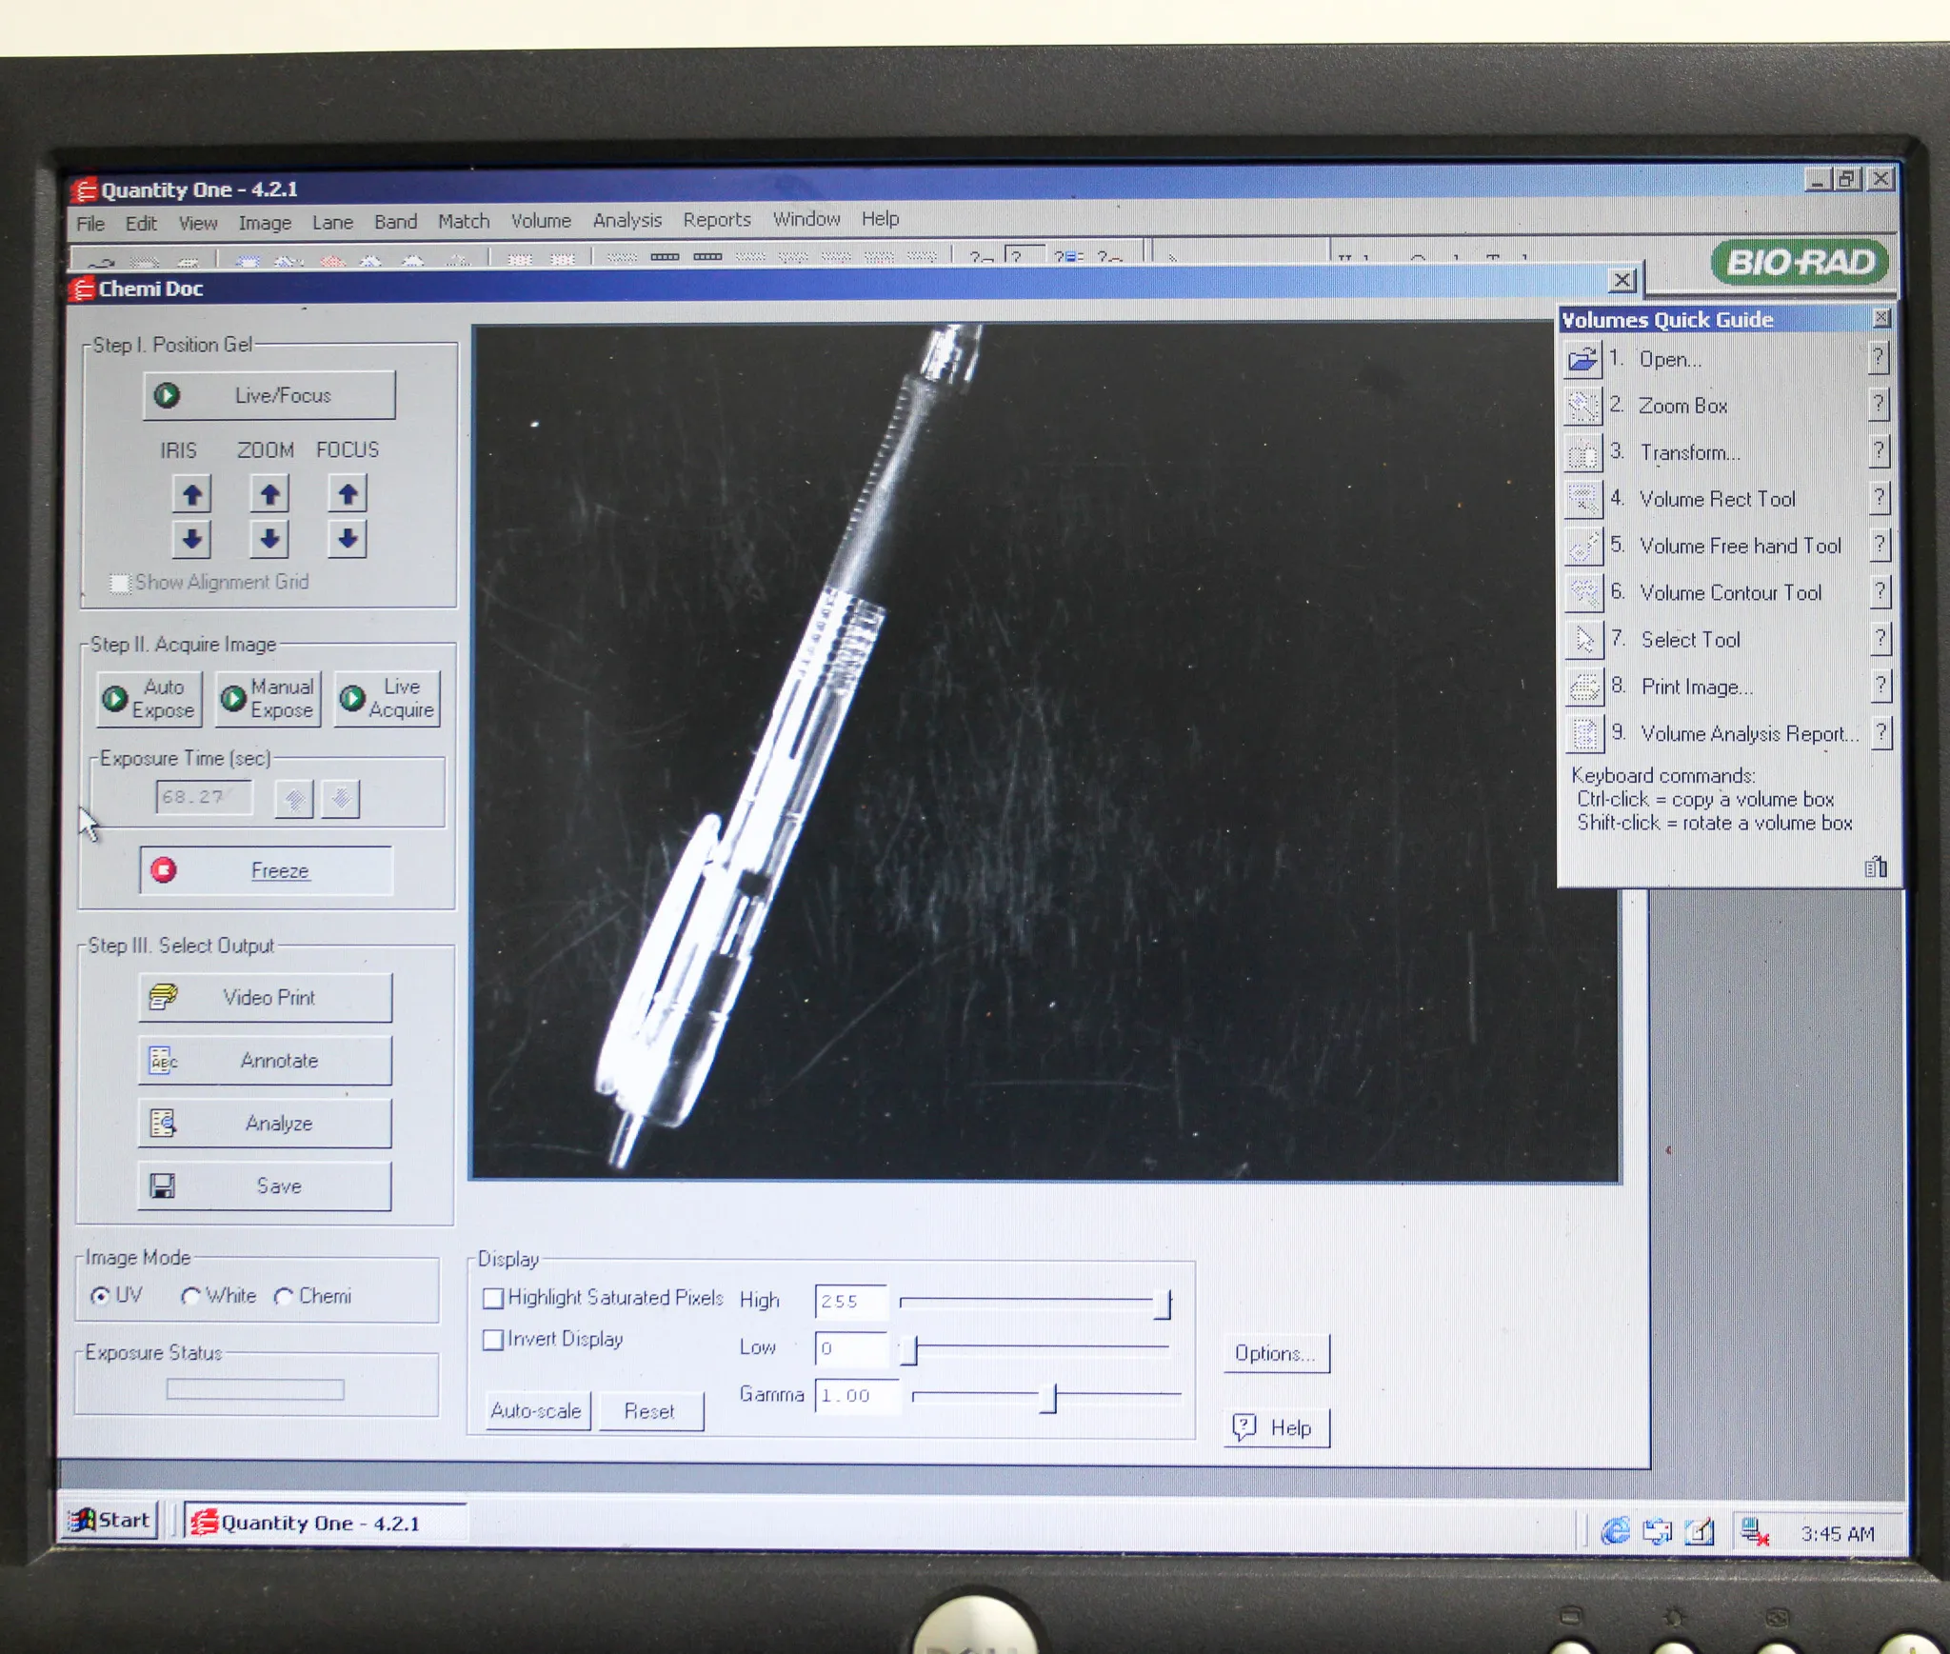Image resolution: width=1950 pixels, height=1654 pixels.
Task: Click the Exposure Time input field
Action: coord(204,797)
